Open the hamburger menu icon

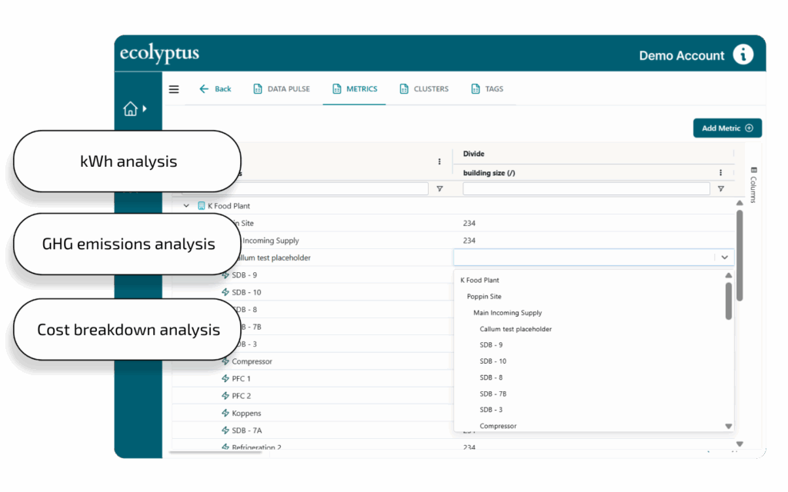click(x=174, y=89)
